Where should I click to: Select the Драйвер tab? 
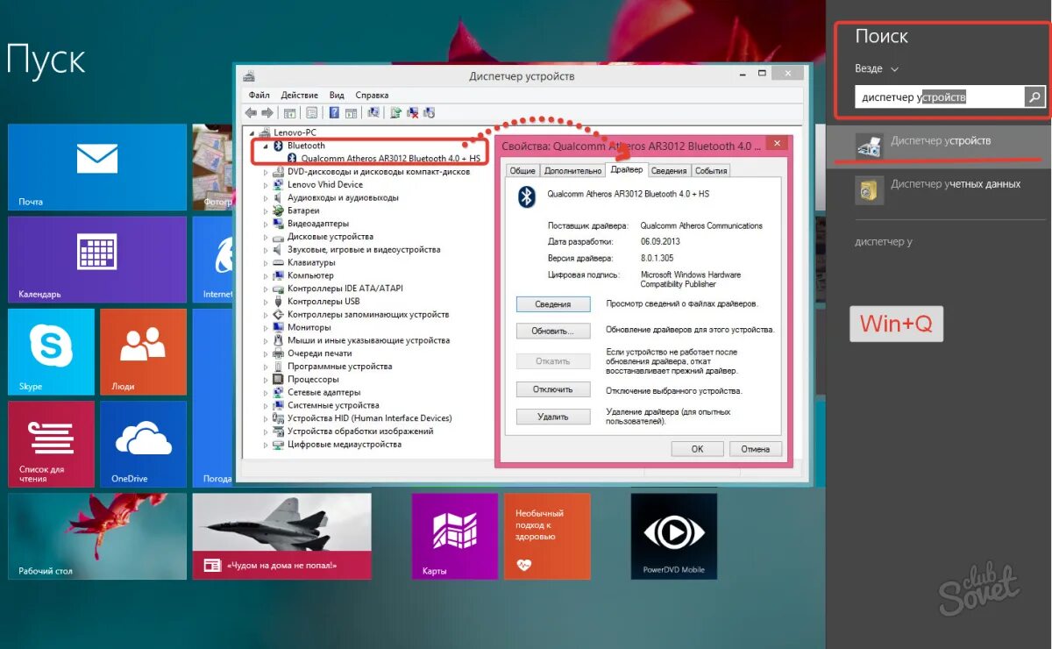(x=627, y=169)
